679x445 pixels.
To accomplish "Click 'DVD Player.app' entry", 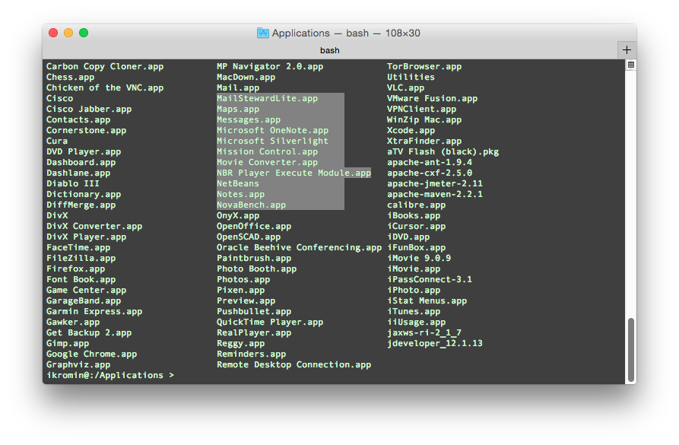I will (84, 151).
